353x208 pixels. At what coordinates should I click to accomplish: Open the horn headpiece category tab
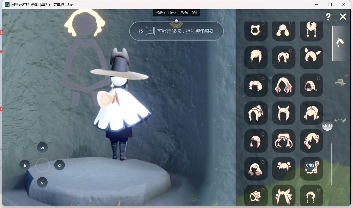pyautogui.click(x=340, y=121)
